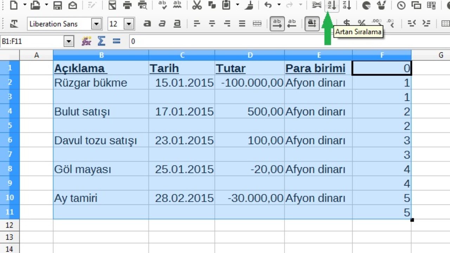Click the Save document icon

pyautogui.click(x=58, y=5)
